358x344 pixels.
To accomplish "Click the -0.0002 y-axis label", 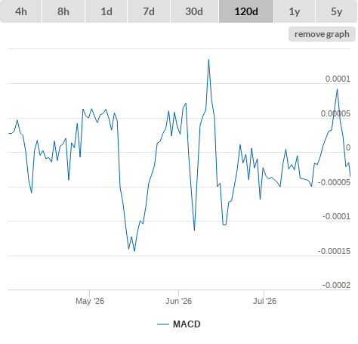I will pyautogui.click(x=336, y=285).
